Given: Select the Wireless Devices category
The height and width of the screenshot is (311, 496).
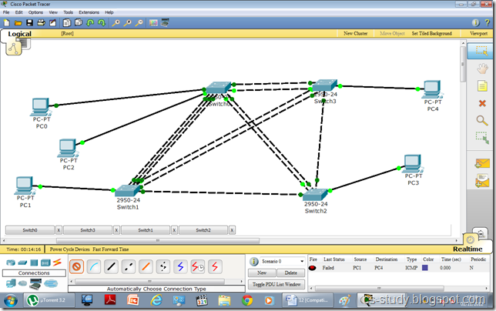Looking at the screenshot, I should click(45, 263).
